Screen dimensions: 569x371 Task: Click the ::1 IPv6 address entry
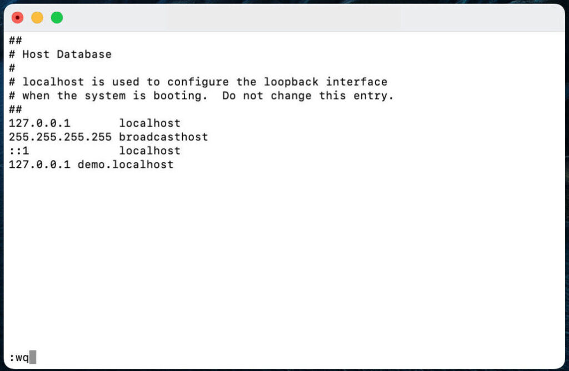click(x=19, y=151)
